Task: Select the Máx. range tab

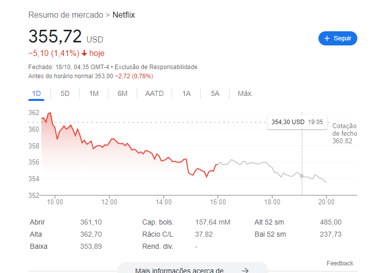Action: pyautogui.click(x=245, y=93)
